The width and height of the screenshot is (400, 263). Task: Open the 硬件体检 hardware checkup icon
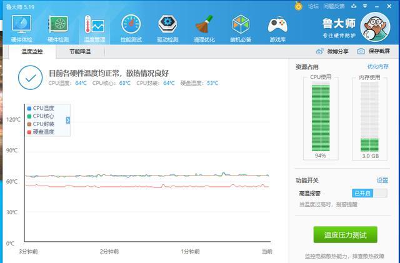[x=21, y=28]
